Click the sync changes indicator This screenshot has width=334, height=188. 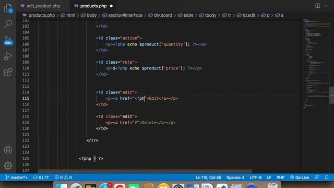(41, 178)
